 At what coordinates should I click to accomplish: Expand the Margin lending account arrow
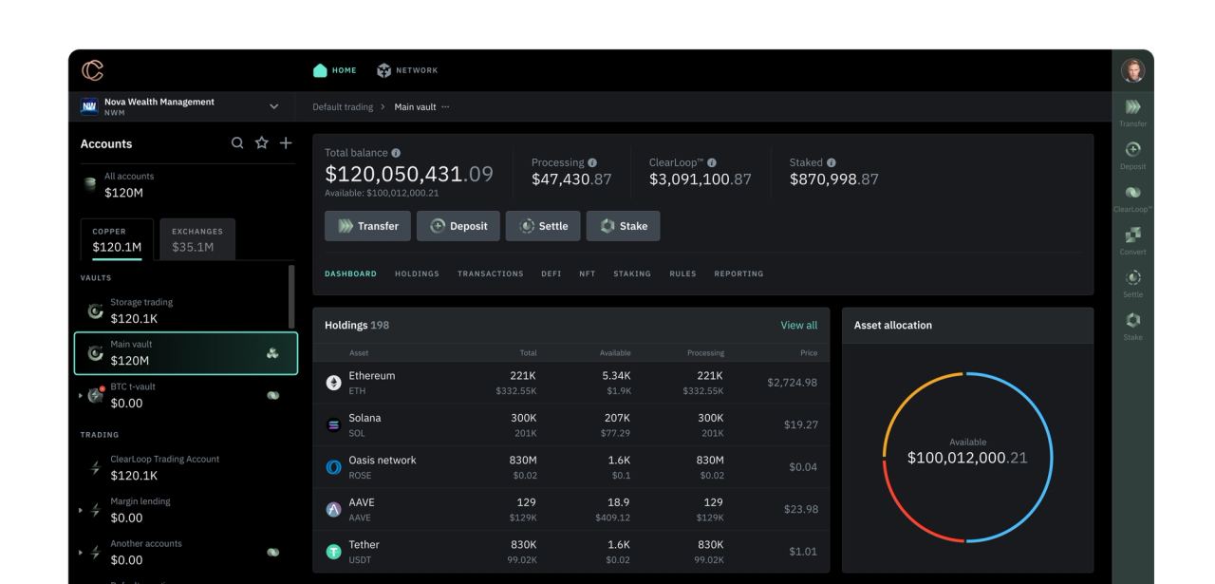coord(80,510)
